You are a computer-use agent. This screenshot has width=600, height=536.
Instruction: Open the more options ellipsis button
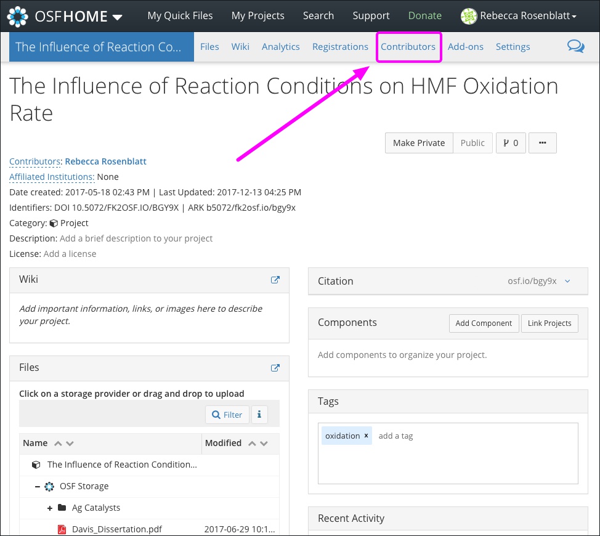point(542,143)
